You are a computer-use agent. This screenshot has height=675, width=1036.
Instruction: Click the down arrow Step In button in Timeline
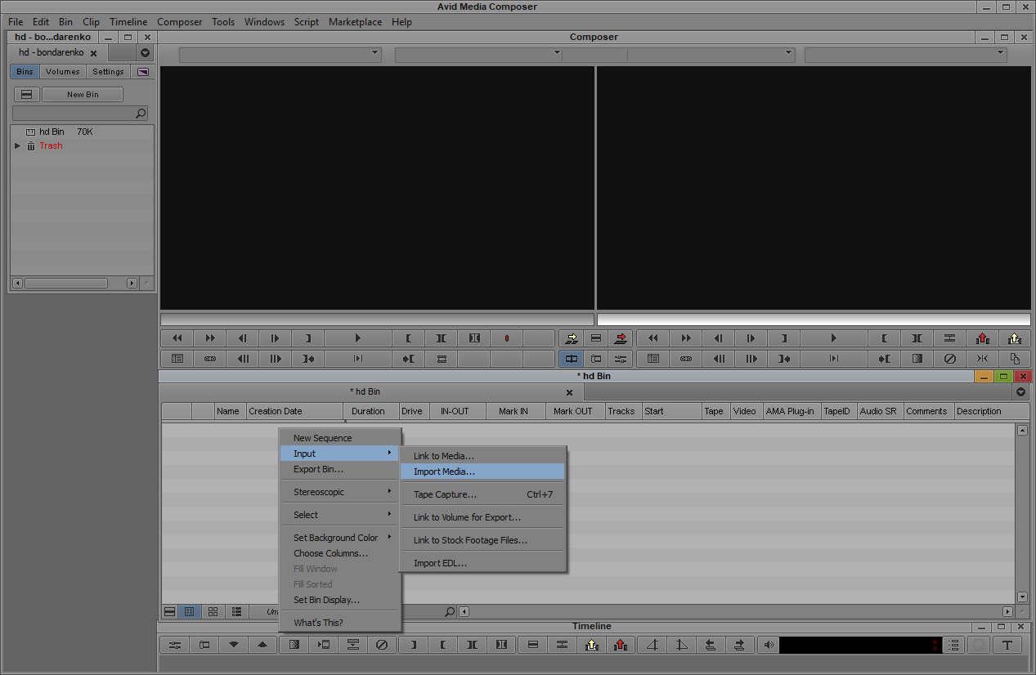pyautogui.click(x=234, y=645)
